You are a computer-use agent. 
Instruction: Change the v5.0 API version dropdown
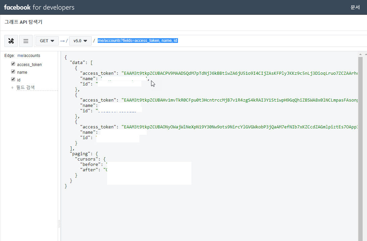click(x=80, y=41)
